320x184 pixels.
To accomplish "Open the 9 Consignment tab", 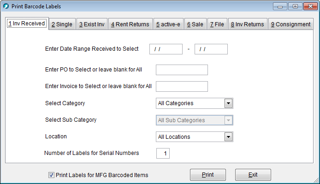I will click(291, 24).
